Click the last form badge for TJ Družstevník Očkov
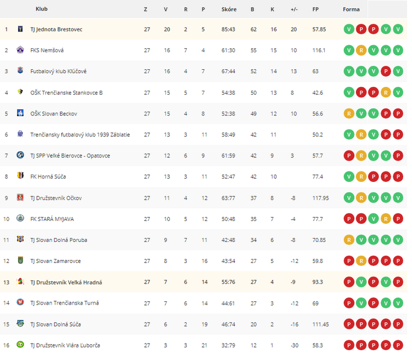This screenshot has width=412, height=359. (398, 198)
